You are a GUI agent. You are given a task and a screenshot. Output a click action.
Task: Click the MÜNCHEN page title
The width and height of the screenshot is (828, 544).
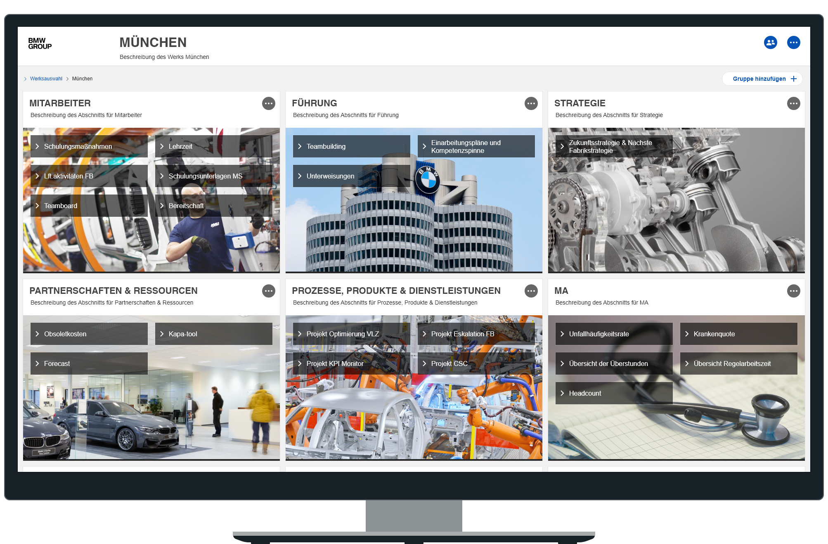pos(153,42)
